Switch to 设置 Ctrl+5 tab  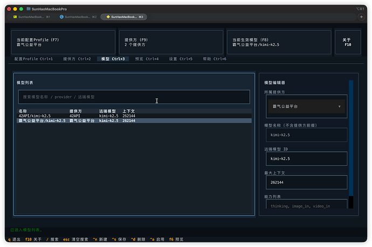pyautogui.click(x=181, y=59)
